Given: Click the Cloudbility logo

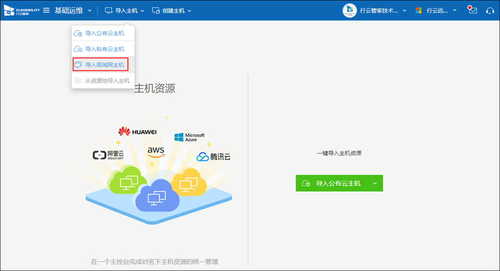Looking at the screenshot, I should point(21,10).
